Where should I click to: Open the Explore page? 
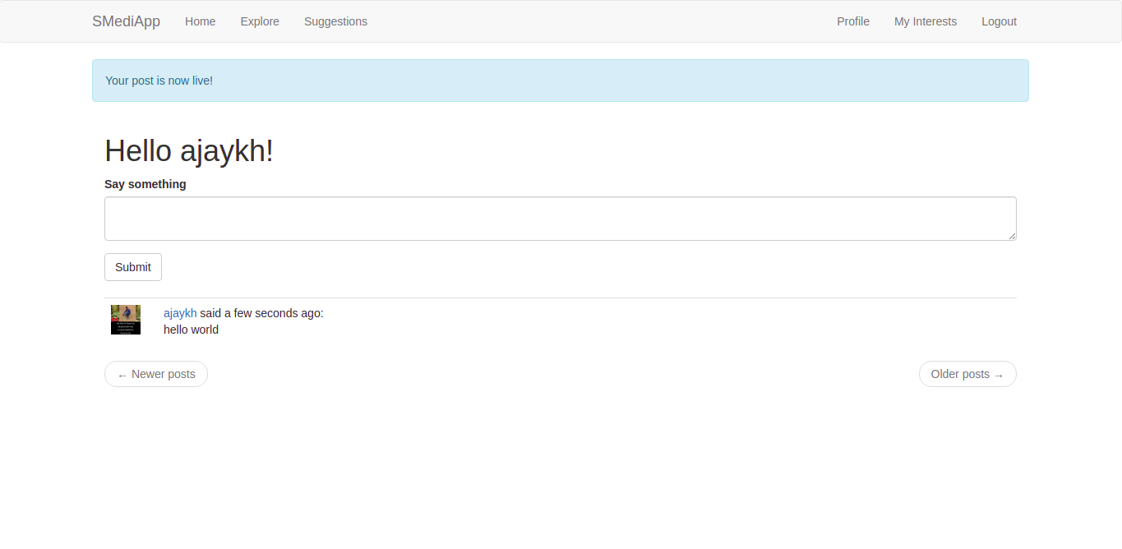click(260, 21)
